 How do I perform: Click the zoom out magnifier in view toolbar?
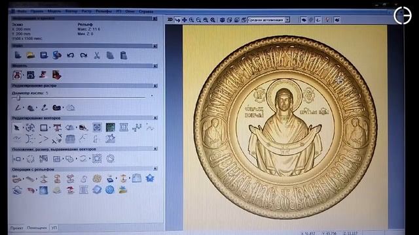click(198, 20)
